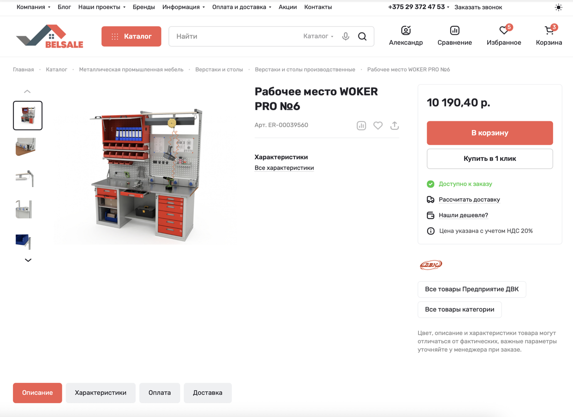This screenshot has width=573, height=417.
Task: Click the wallet icon beside Нашли дешевле
Action: [430, 215]
